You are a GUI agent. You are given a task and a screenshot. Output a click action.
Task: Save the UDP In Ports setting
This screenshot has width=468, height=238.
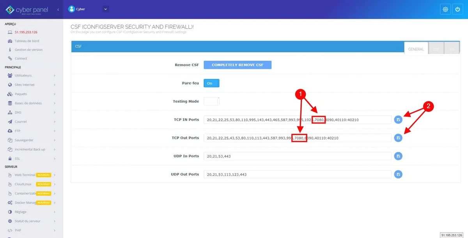[398, 156]
